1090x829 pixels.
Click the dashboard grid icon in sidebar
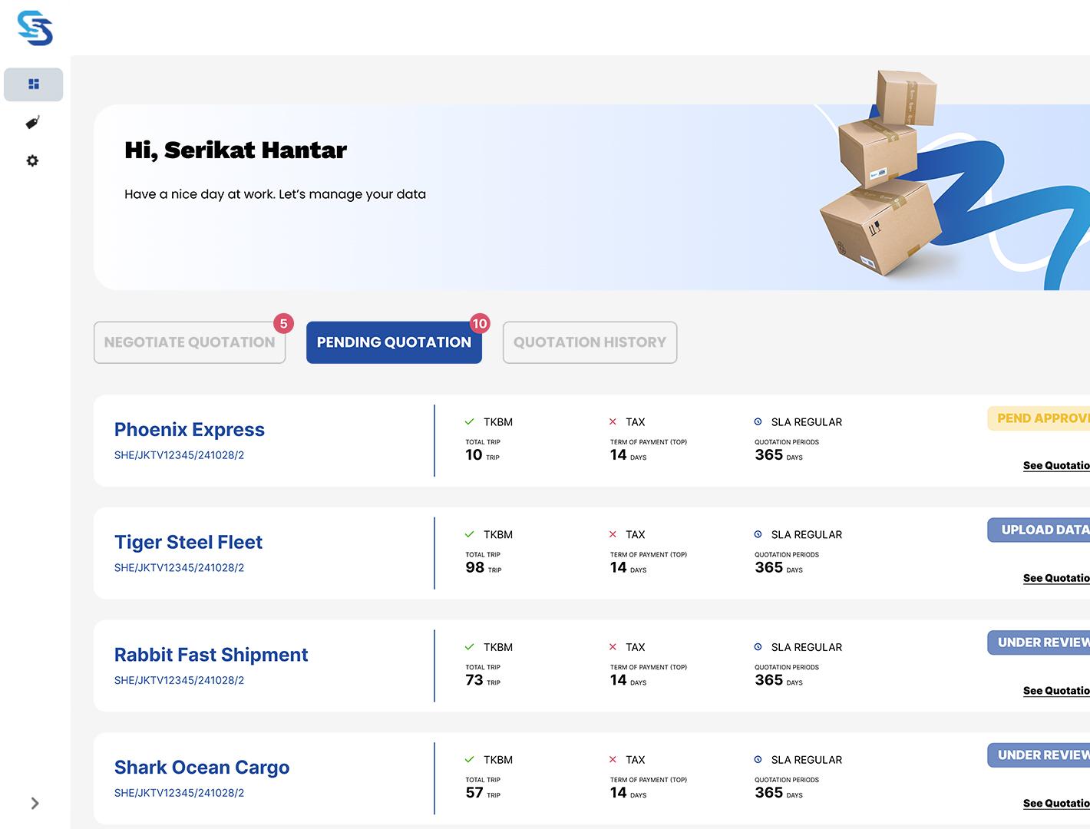click(33, 84)
